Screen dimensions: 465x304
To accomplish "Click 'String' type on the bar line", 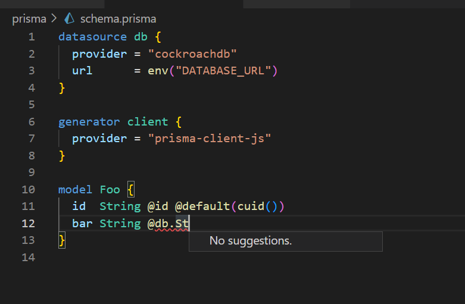I will (x=120, y=224).
